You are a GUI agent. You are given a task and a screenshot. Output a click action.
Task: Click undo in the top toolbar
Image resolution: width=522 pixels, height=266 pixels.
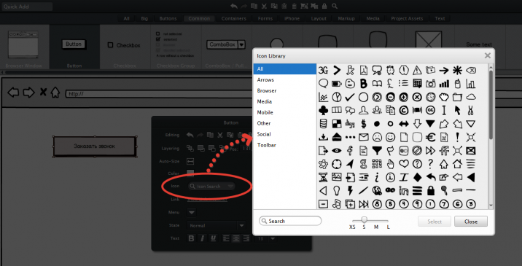[x=234, y=6]
